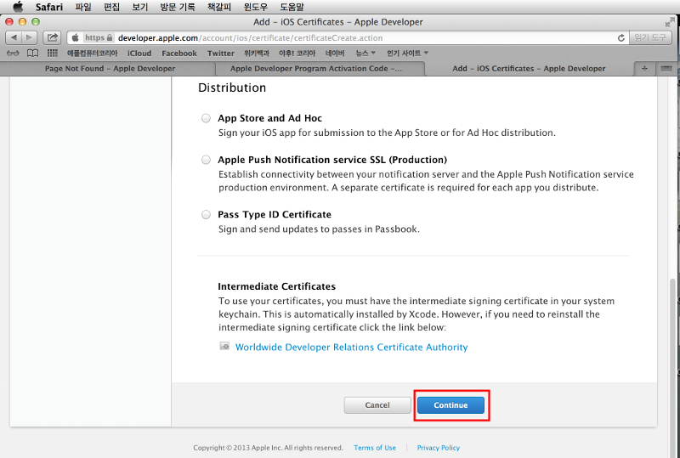The width and height of the screenshot is (680, 458).
Task: Select Pass Type ID Certificate radio button
Action: (206, 214)
